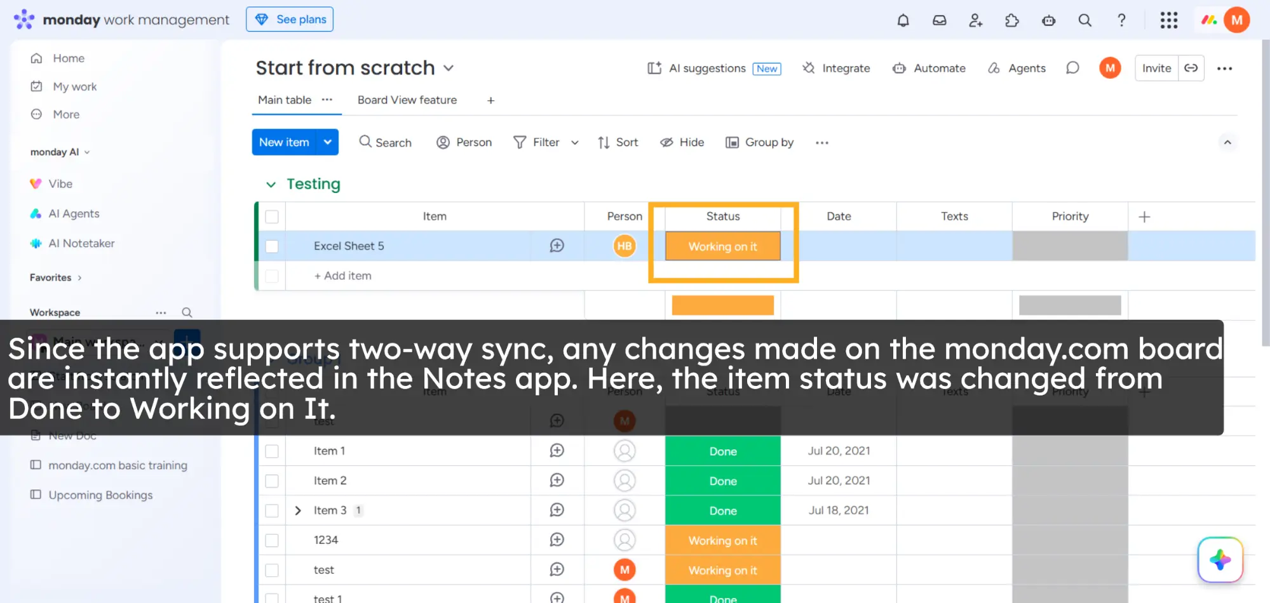Screen dimensions: 1270x603
Task: Open New item dropdown arrow
Action: point(327,142)
